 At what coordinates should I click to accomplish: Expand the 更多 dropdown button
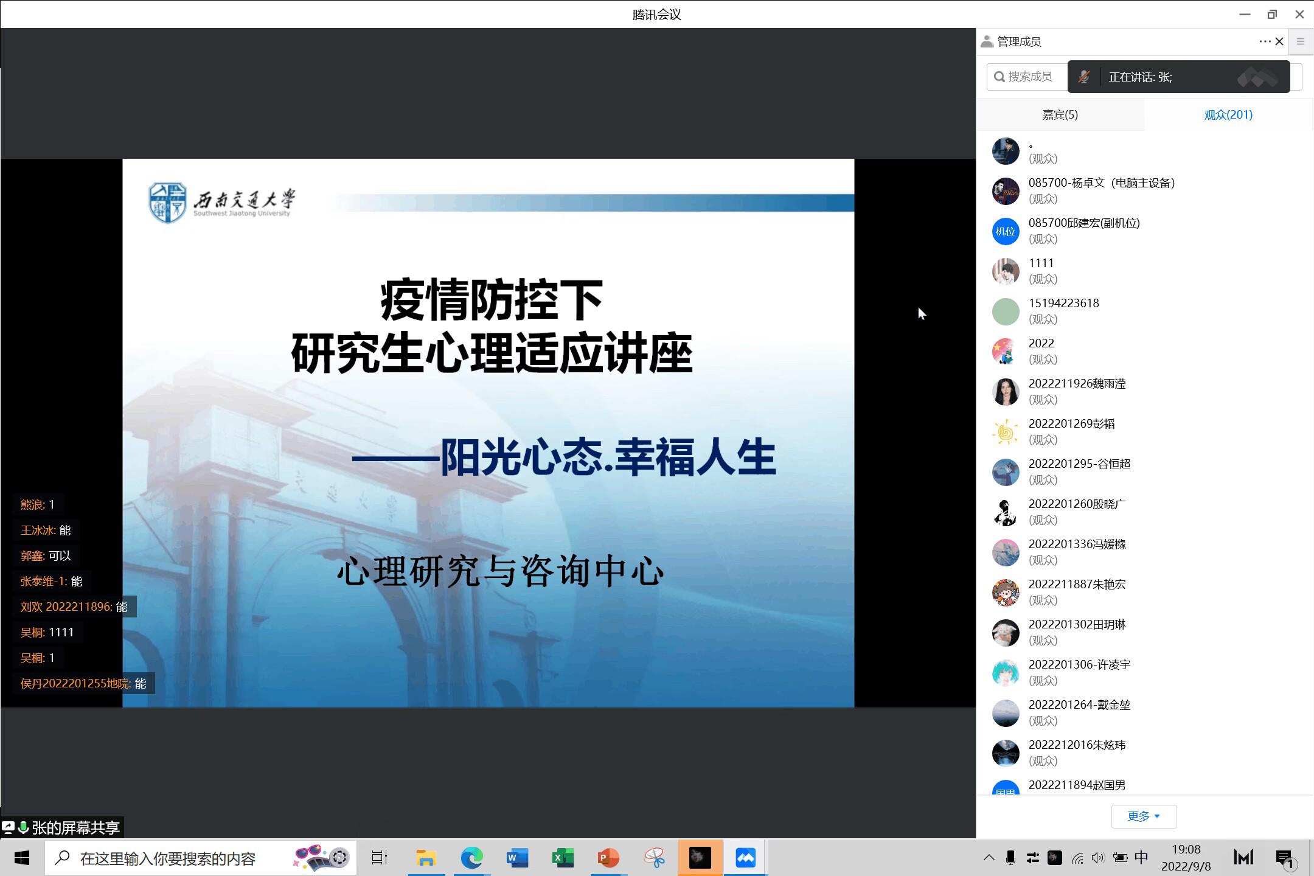pos(1144,816)
